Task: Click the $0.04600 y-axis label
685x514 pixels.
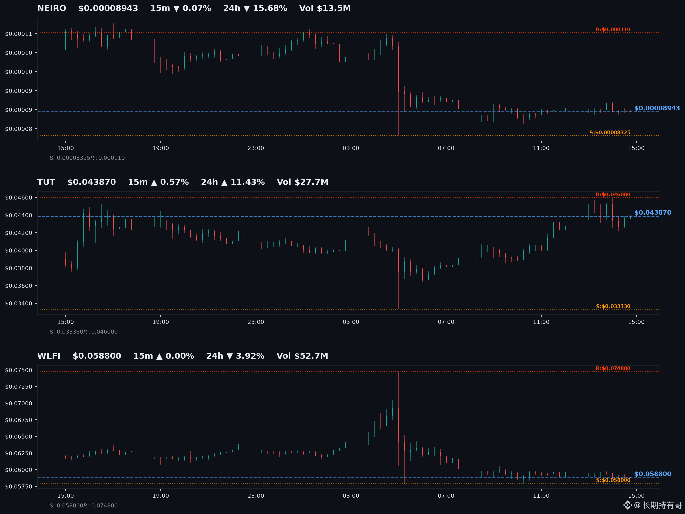Action: [19, 198]
